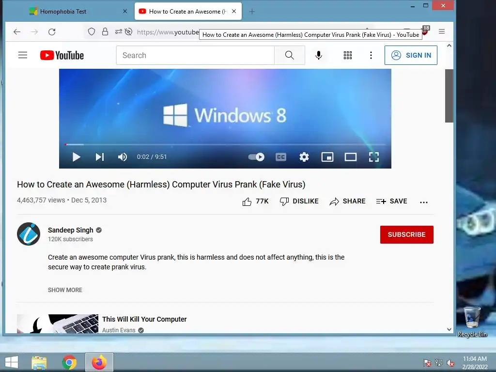The height and width of the screenshot is (372, 496).
Task: Open the player settings gear
Action: tap(304, 157)
